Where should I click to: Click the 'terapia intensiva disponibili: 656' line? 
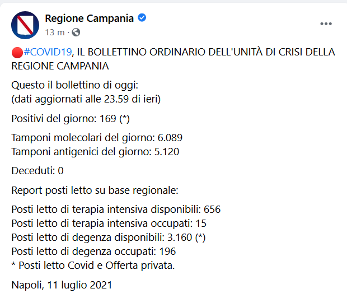tap(116, 209)
